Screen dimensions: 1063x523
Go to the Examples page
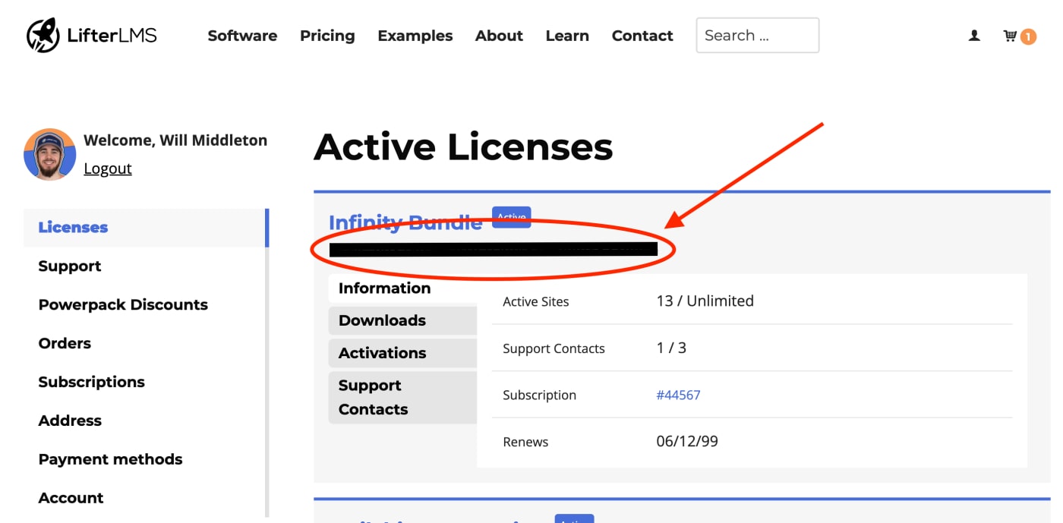coord(415,36)
